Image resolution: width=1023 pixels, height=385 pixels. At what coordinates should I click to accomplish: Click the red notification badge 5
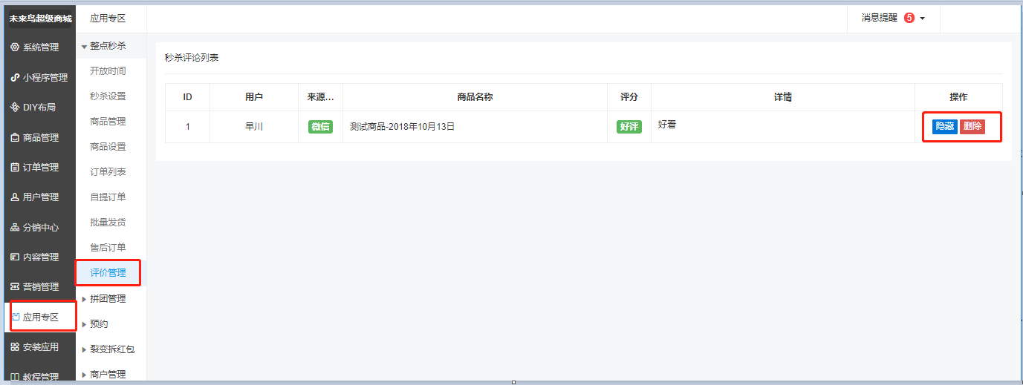coord(909,18)
